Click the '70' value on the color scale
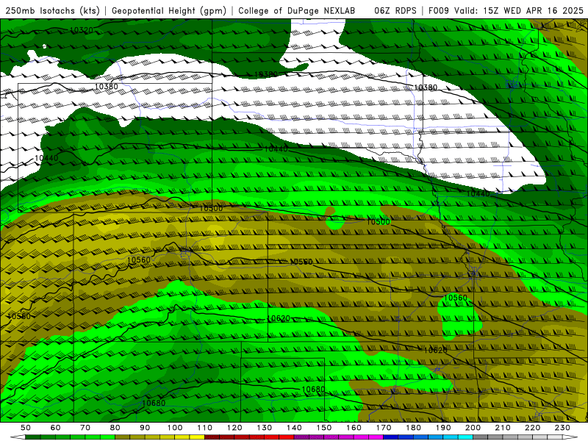 click(x=85, y=428)
